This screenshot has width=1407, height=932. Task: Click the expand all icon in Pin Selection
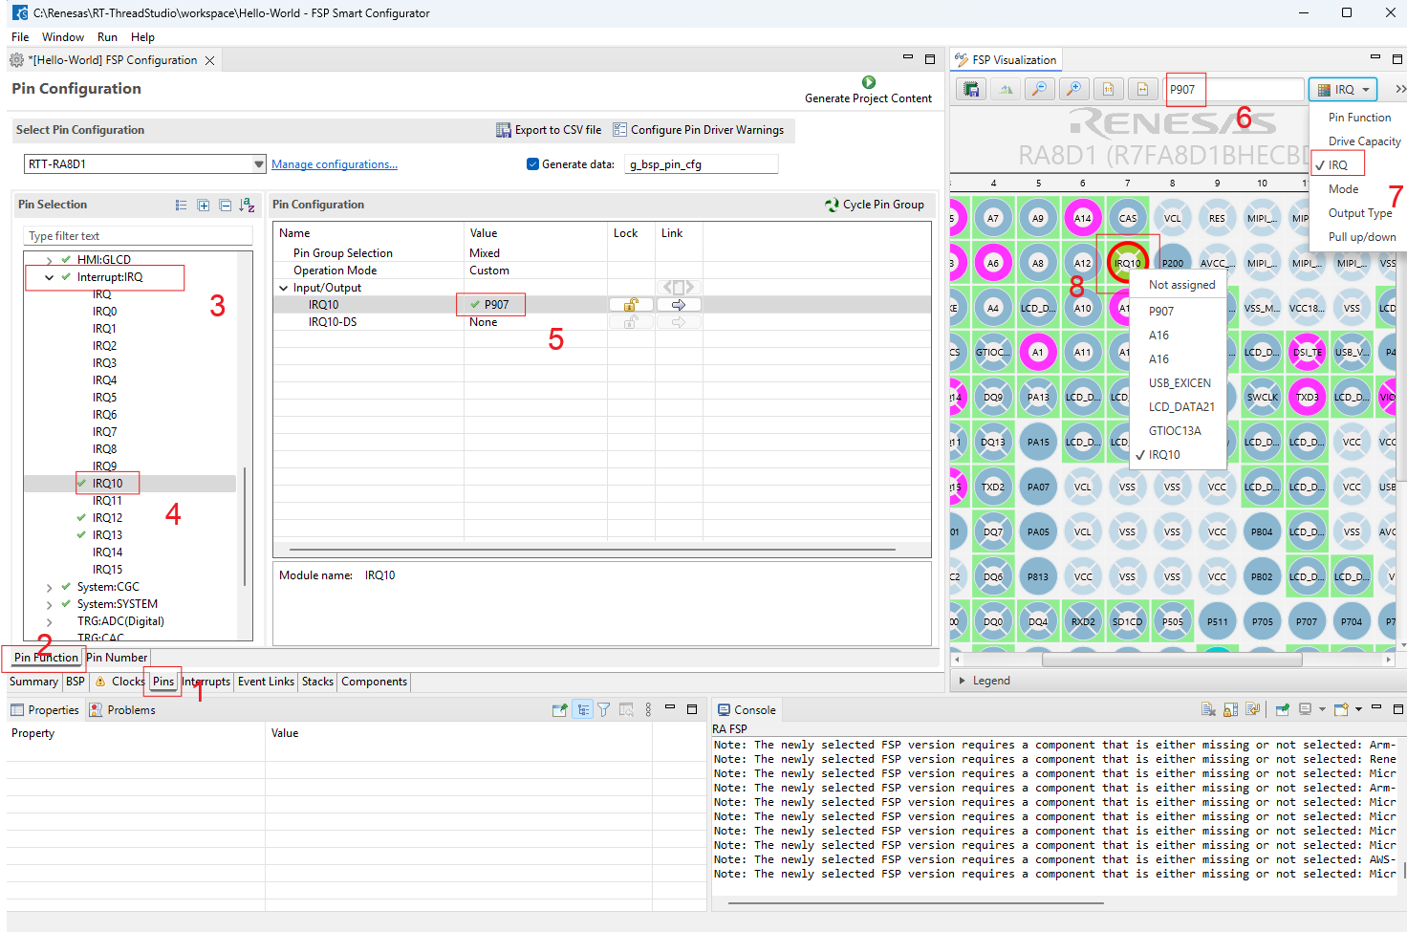pos(204,205)
